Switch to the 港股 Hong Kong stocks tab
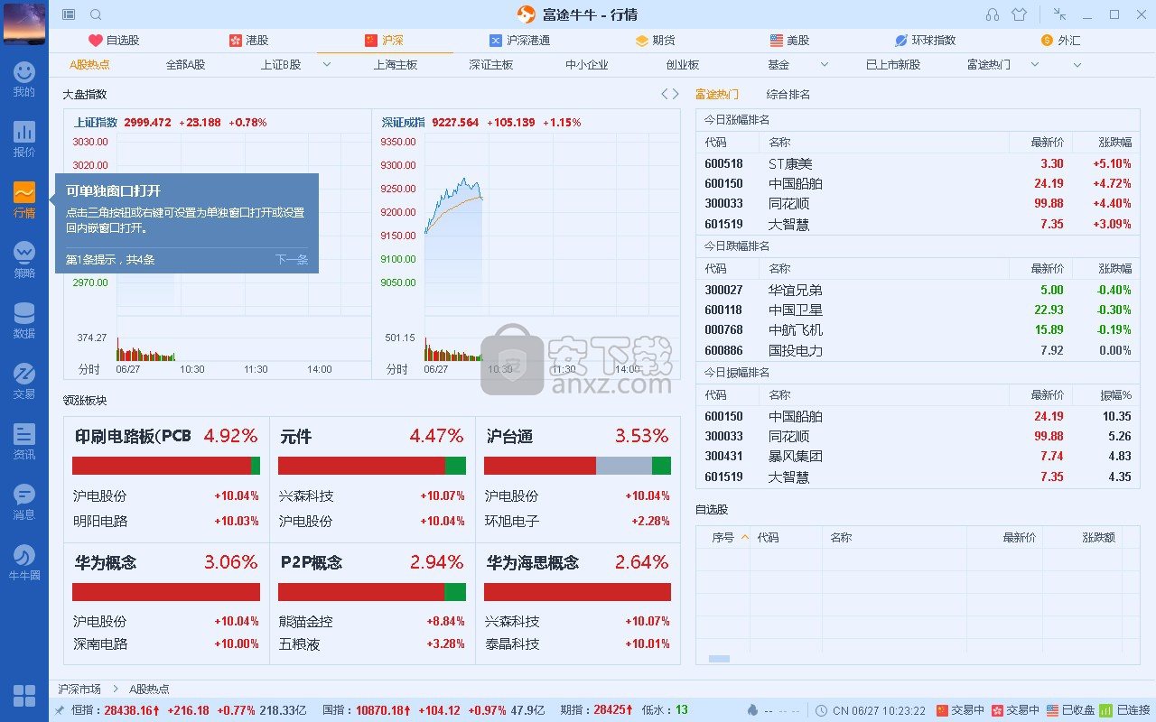 (249, 41)
